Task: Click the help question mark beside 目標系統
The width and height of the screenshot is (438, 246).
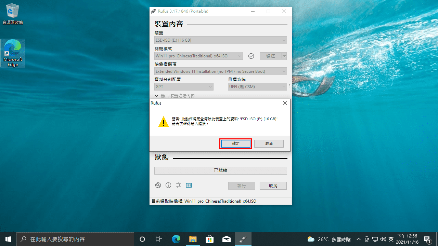Action: 289,86
